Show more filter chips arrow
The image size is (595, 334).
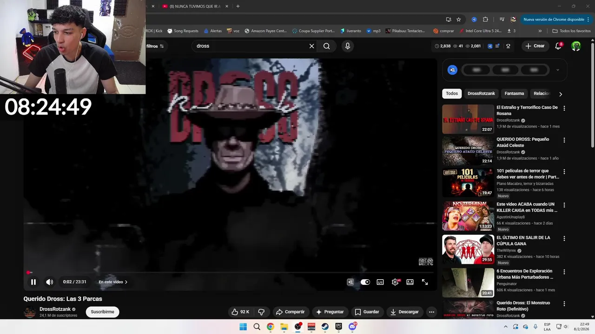tap(561, 94)
